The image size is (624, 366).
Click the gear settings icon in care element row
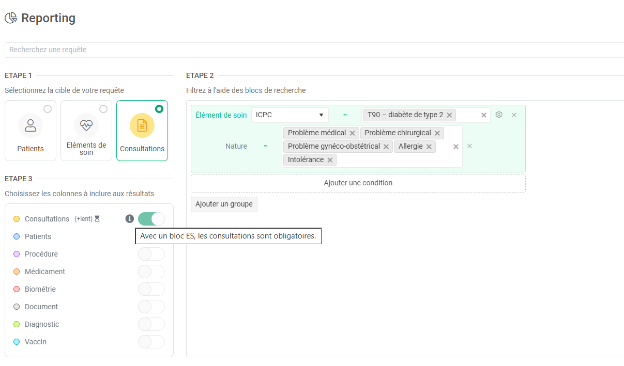pyautogui.click(x=499, y=115)
